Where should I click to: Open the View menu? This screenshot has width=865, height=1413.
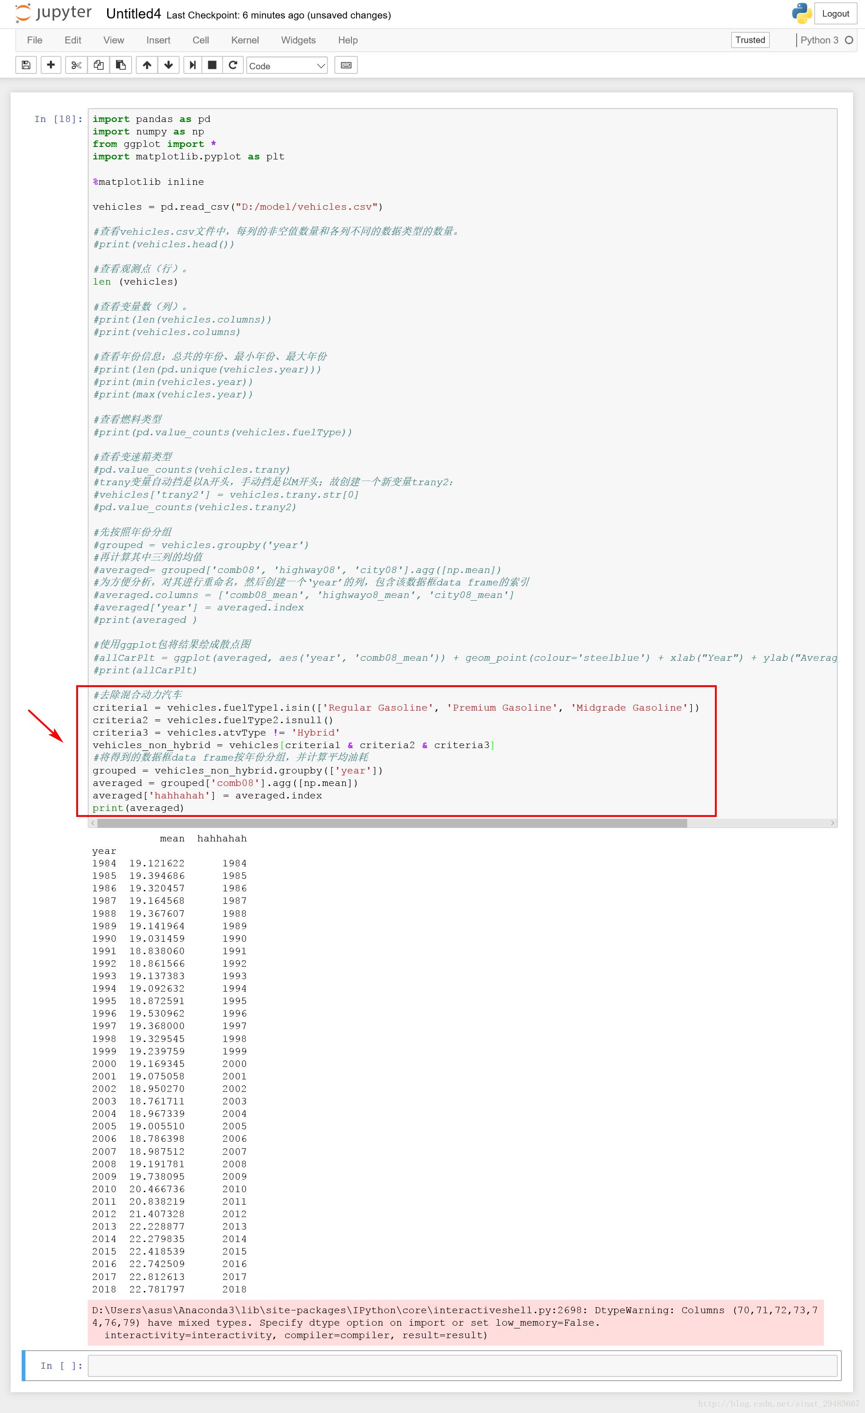pyautogui.click(x=114, y=40)
